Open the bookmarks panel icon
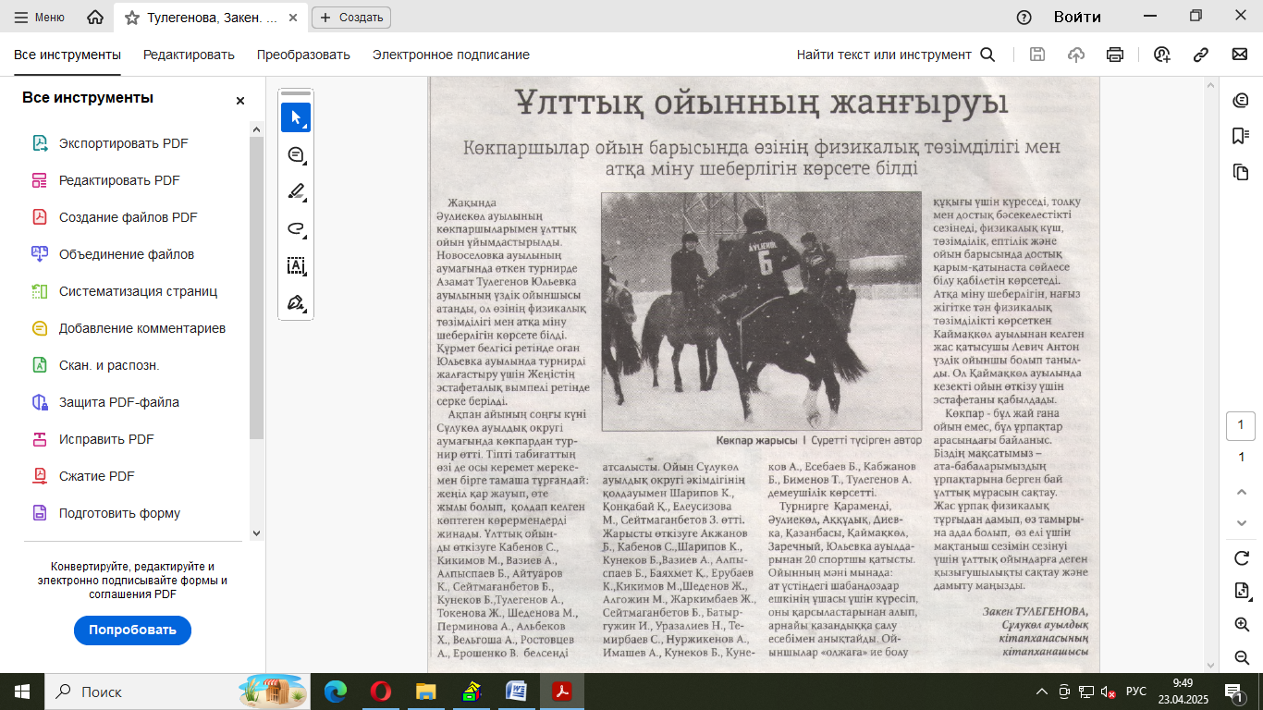 1241,136
